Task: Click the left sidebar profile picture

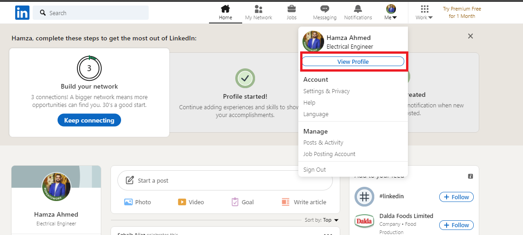Action: tap(56, 187)
